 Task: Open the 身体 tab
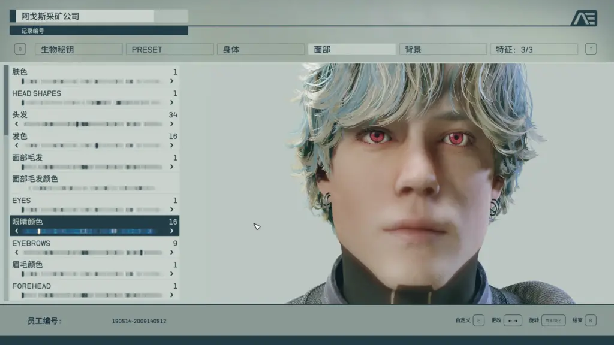261,49
